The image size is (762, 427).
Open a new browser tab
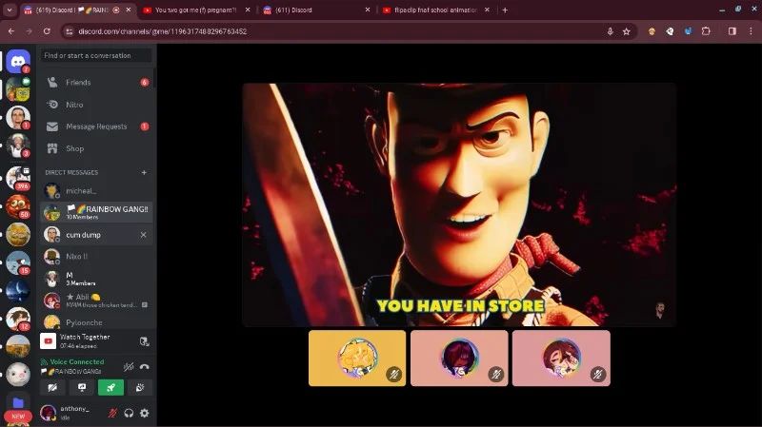[x=505, y=10]
